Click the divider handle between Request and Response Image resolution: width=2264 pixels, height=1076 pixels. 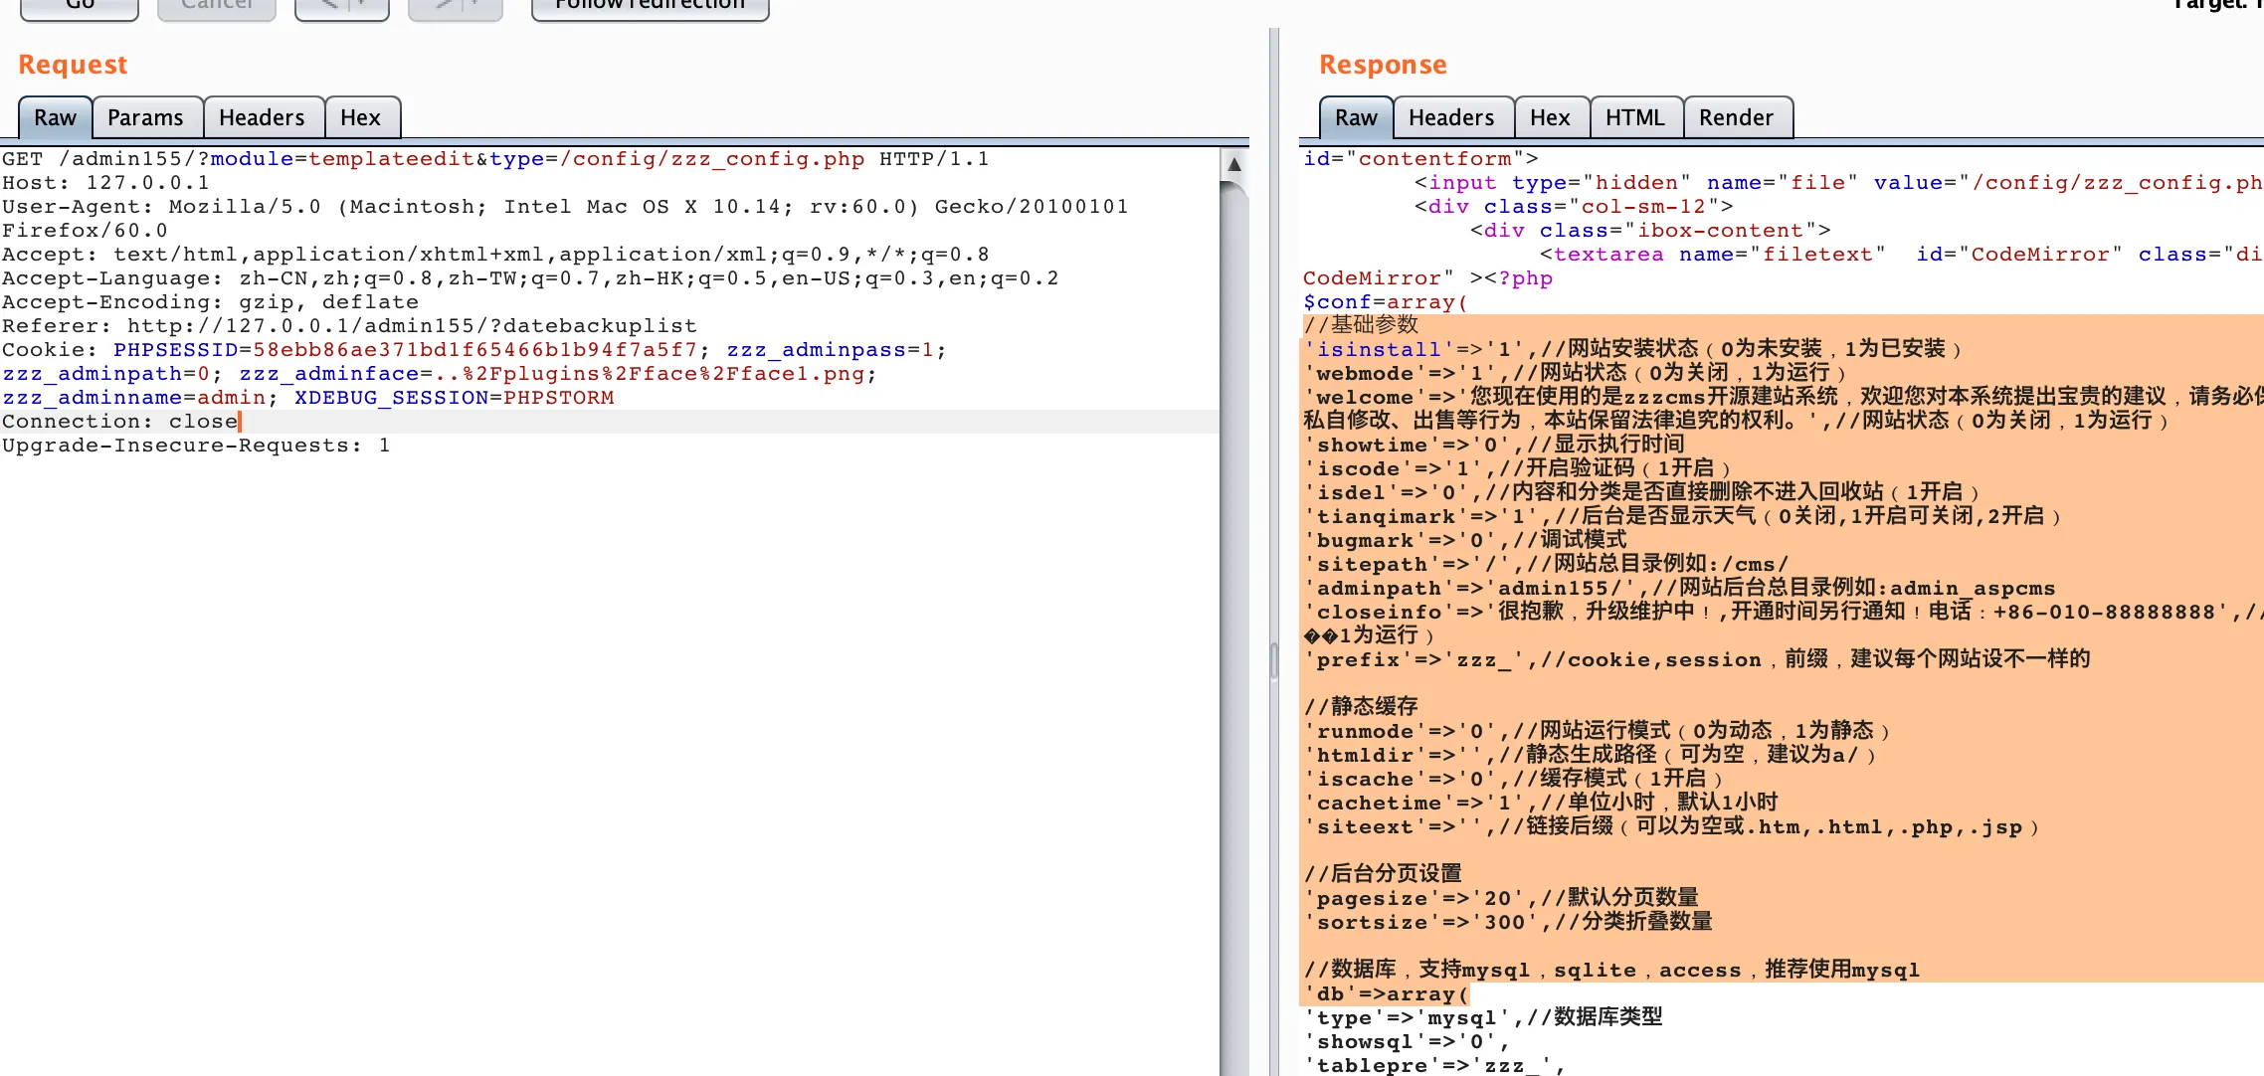1273,661
